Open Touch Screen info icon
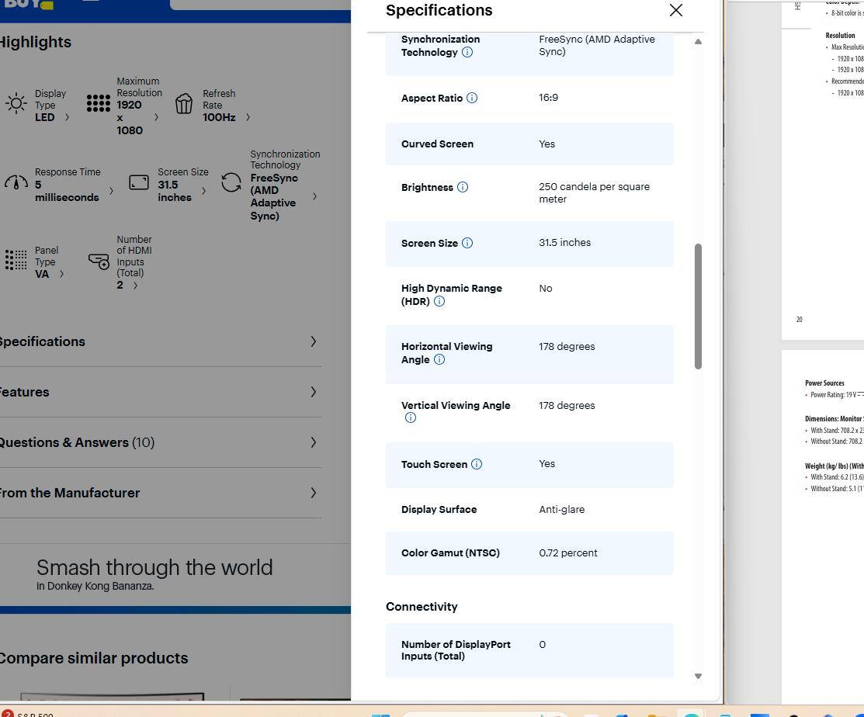The width and height of the screenshot is (864, 717). click(477, 464)
